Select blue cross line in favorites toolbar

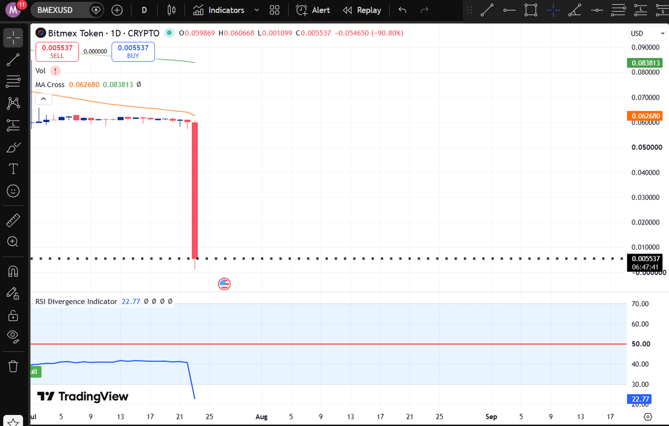pos(553,10)
